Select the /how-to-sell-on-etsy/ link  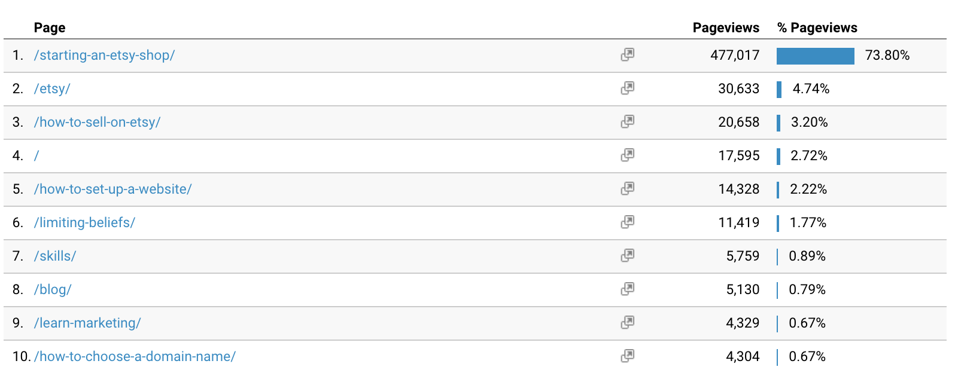(97, 122)
